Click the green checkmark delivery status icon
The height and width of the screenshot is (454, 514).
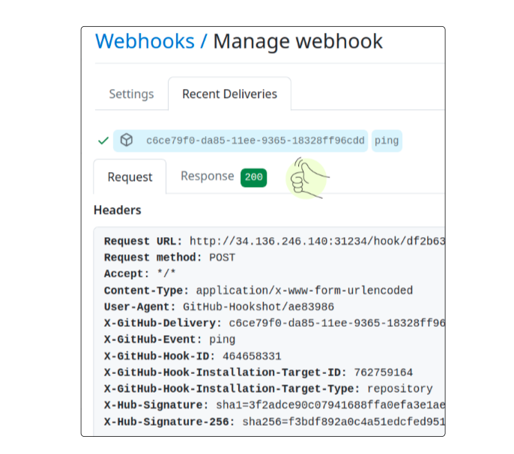click(103, 141)
